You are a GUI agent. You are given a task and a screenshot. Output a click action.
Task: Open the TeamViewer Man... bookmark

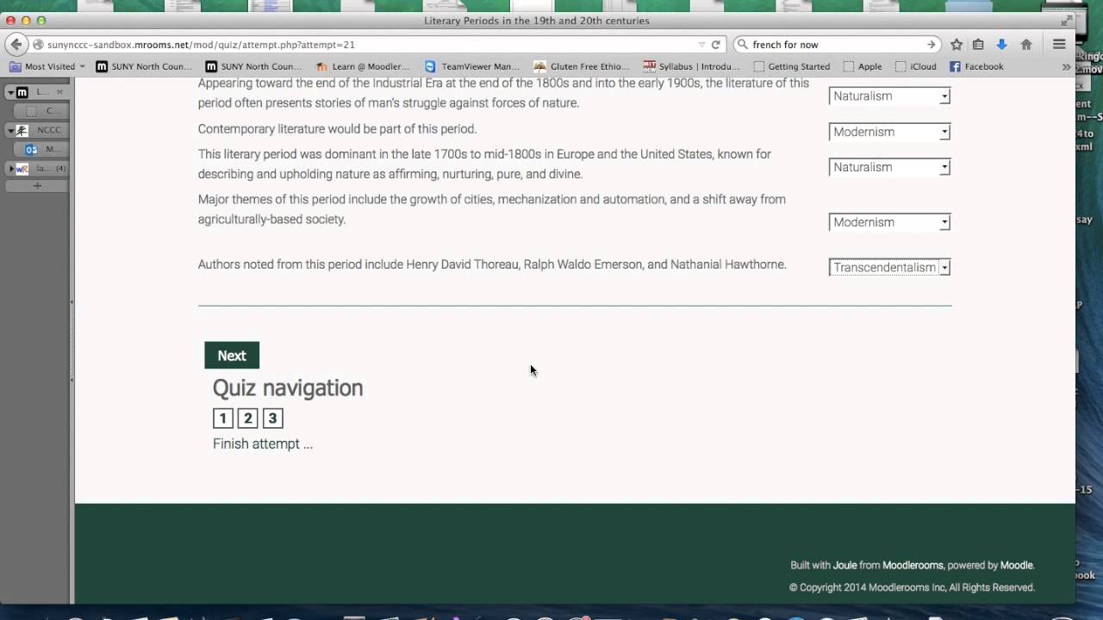pos(472,66)
